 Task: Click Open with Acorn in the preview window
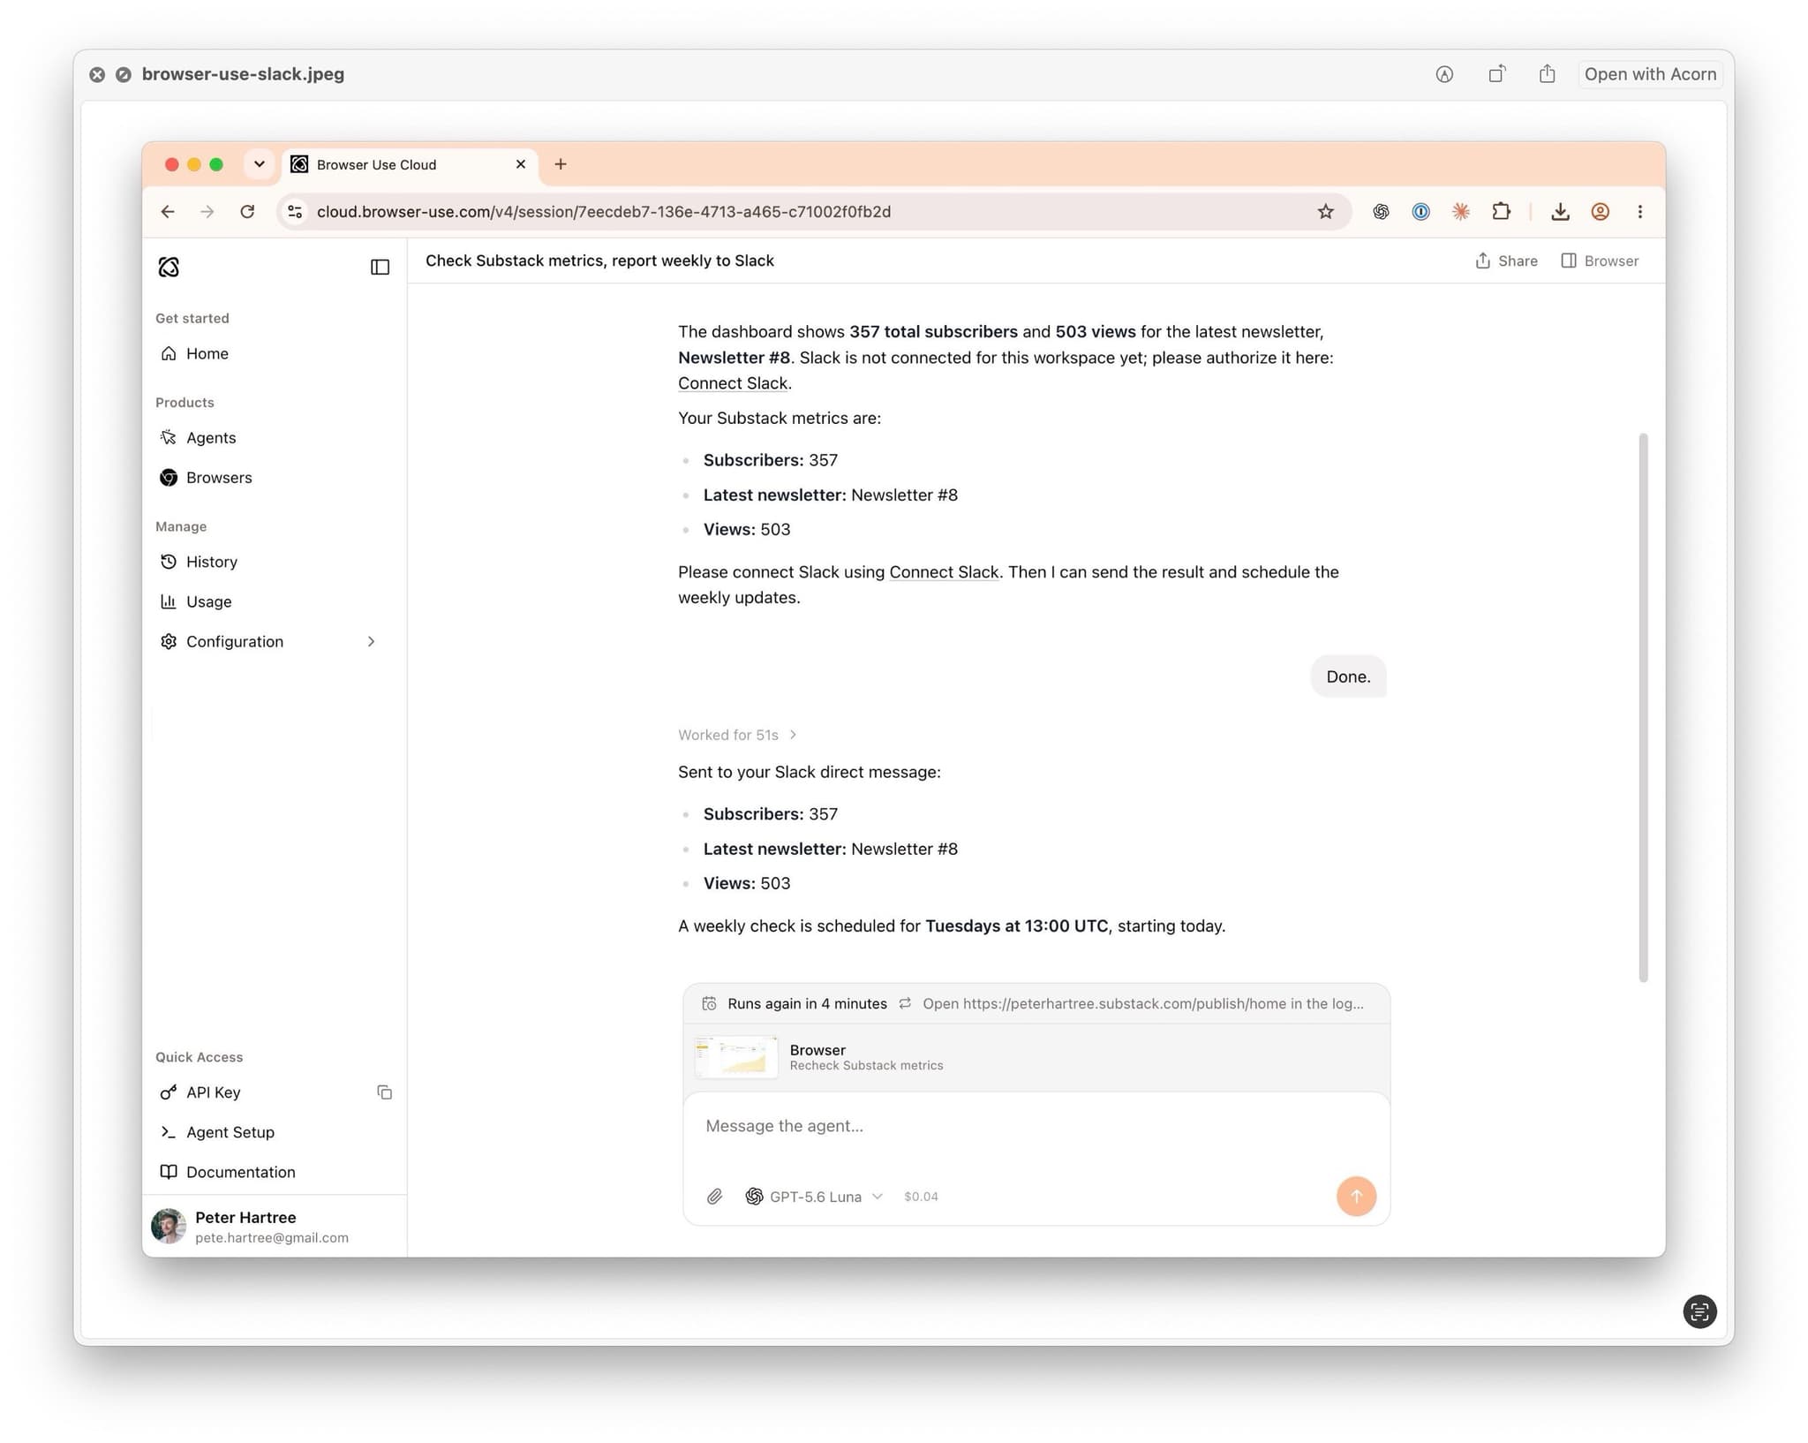(1650, 74)
